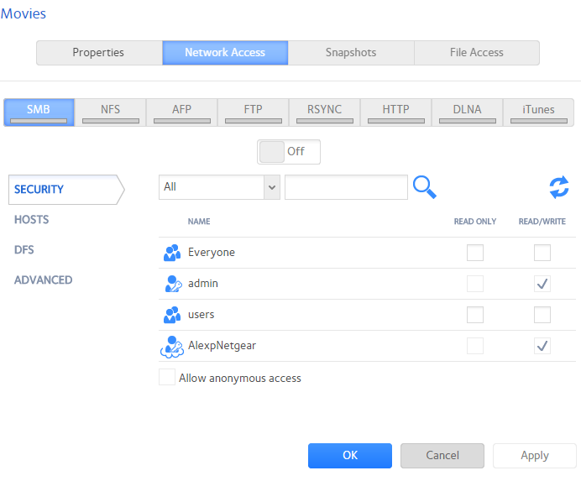Click the Everyone group icon
Screen dimensions: 581x481
click(x=172, y=253)
